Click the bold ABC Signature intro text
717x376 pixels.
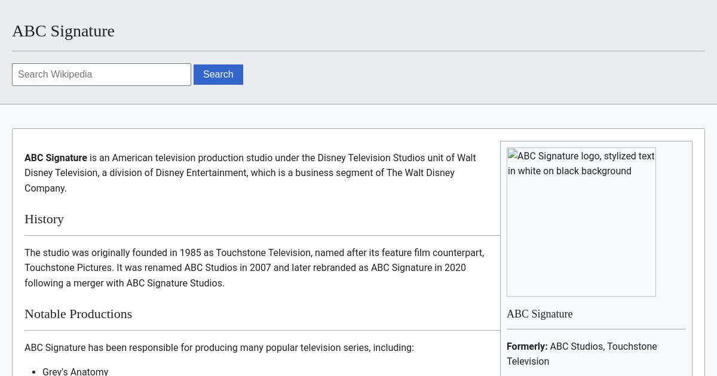click(x=56, y=158)
